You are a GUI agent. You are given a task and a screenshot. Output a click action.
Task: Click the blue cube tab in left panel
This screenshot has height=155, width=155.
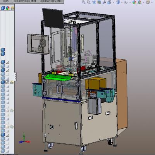pos(3,8)
